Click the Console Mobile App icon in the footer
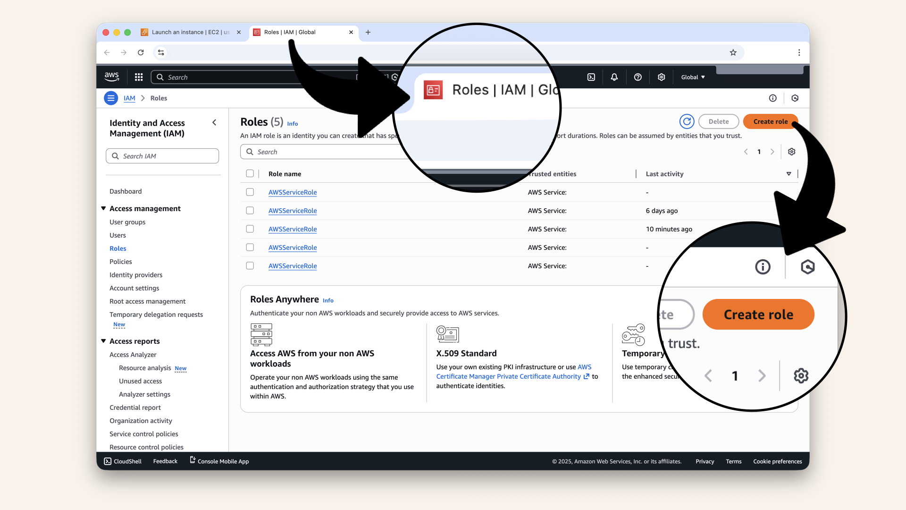906x510 pixels. [x=192, y=460]
